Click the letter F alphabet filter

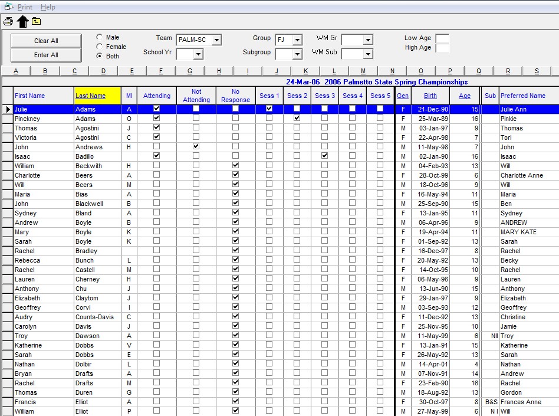click(161, 71)
